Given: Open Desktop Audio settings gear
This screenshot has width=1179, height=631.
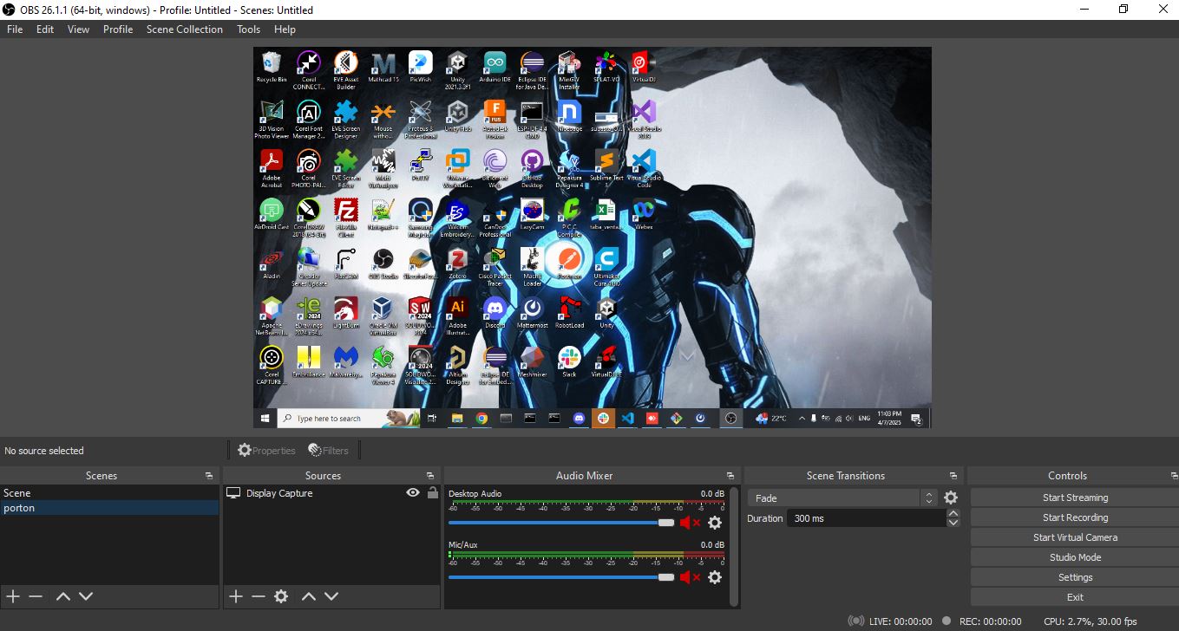Looking at the screenshot, I should (715, 523).
